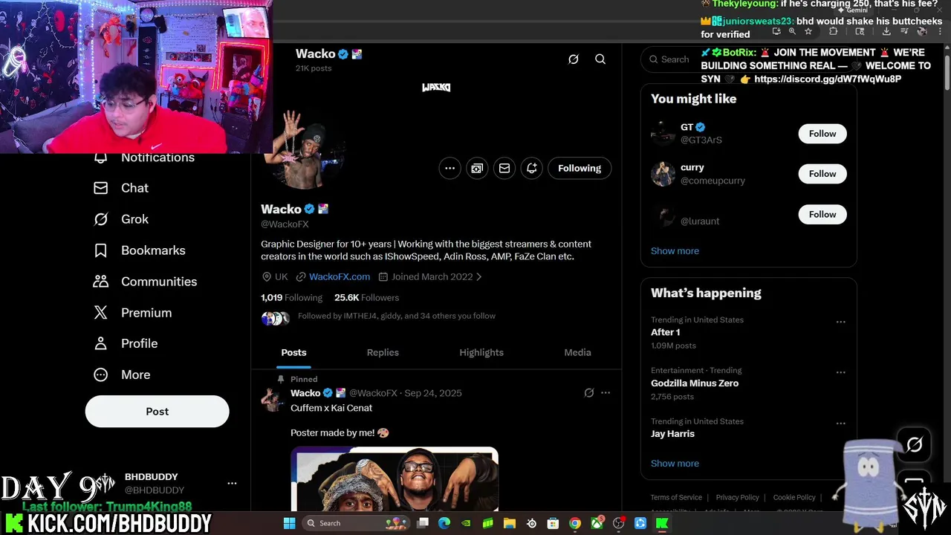951x535 pixels.
Task: Open Premium in the sidebar
Action: coord(132,313)
